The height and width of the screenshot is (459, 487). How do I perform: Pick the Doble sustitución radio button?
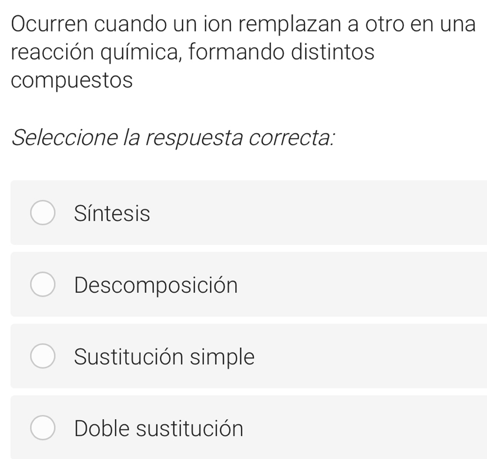(43, 429)
